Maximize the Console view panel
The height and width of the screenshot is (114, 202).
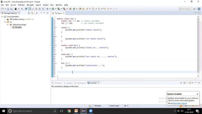[199, 83]
